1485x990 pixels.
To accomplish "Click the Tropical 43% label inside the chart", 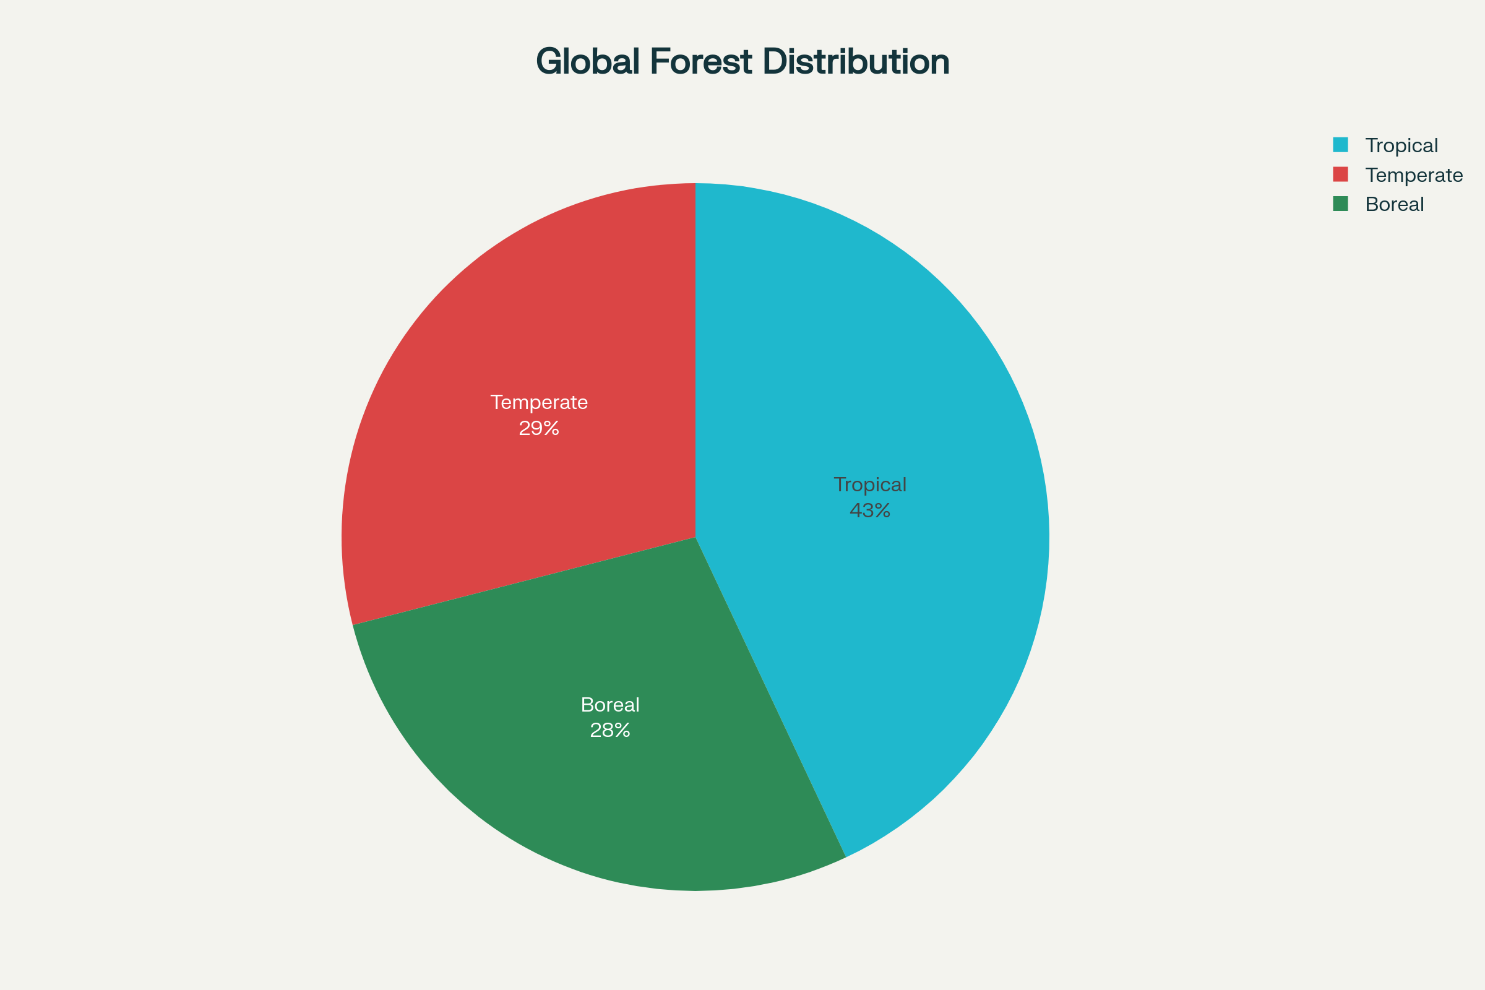I will pos(870,499).
